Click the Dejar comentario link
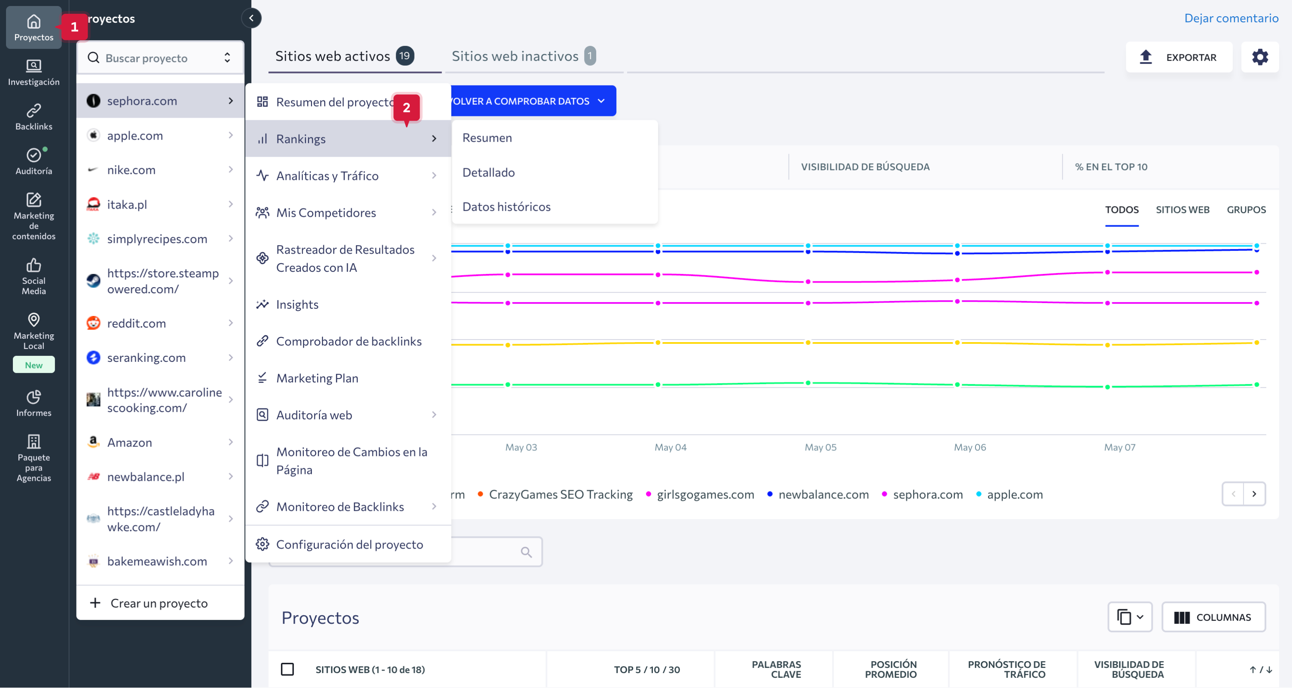The height and width of the screenshot is (692, 1292). pyautogui.click(x=1231, y=18)
